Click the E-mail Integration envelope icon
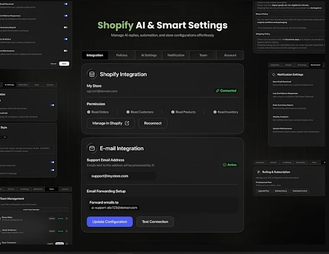 [92, 148]
